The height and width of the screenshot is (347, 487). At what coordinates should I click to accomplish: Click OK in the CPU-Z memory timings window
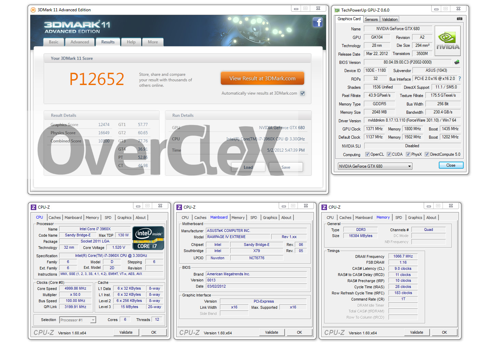click(445, 332)
